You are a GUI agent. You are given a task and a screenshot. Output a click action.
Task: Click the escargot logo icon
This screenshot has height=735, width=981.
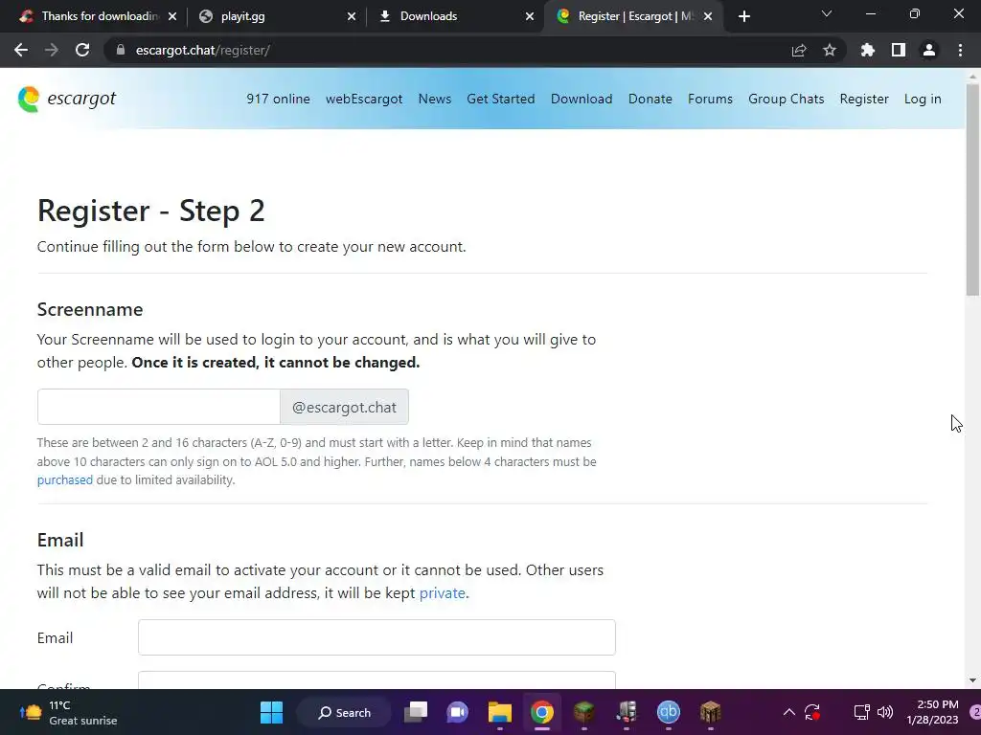coord(29,99)
